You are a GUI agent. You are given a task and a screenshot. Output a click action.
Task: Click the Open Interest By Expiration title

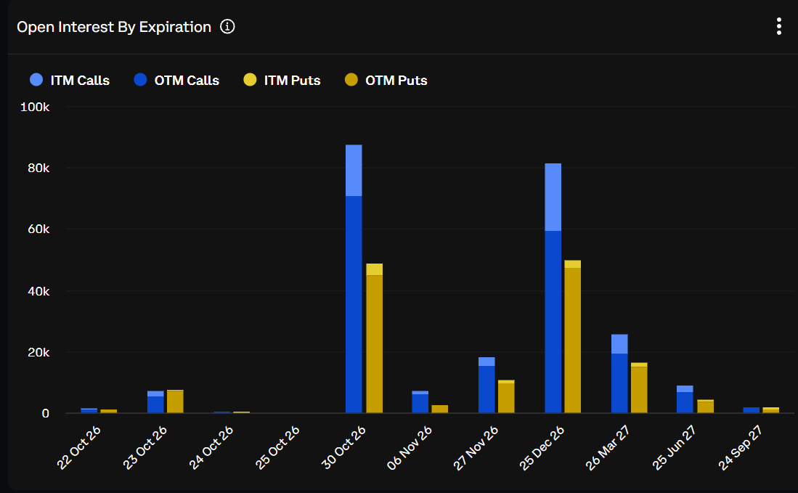click(x=114, y=27)
